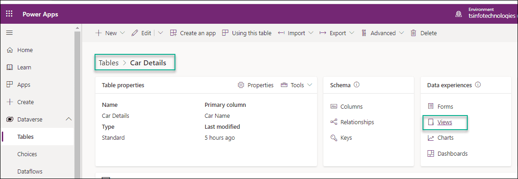
Task: Click the Create plus icon in sidebar
Action: click(x=10, y=102)
